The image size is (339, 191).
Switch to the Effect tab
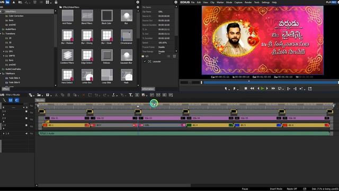(6, 89)
